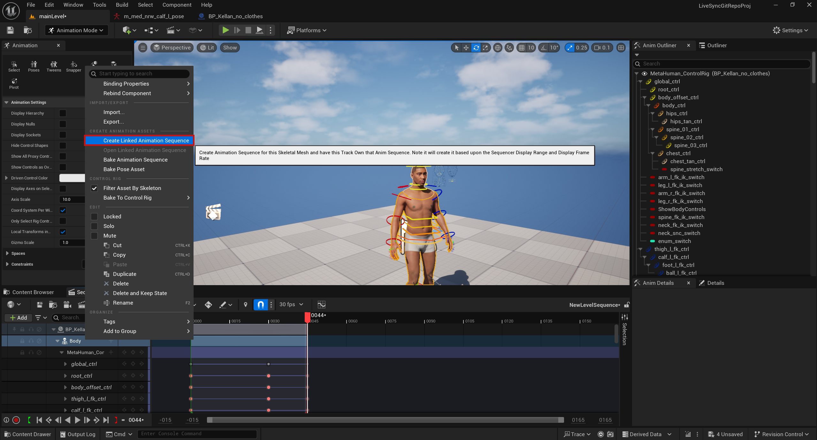Expand global_ctrl track in sequencer
Viewport: 817px width, 440px height.
65,364
